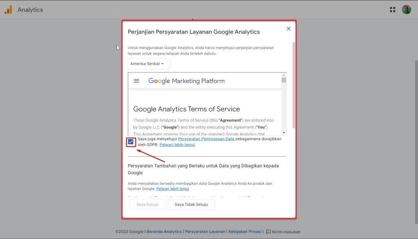The image size is (418, 239).
Task: Open the Google apps grid
Action: click(392, 10)
